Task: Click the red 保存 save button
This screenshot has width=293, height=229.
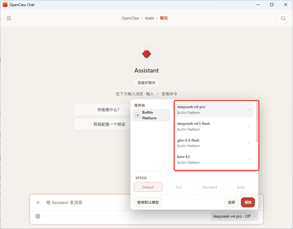Action: [248, 202]
